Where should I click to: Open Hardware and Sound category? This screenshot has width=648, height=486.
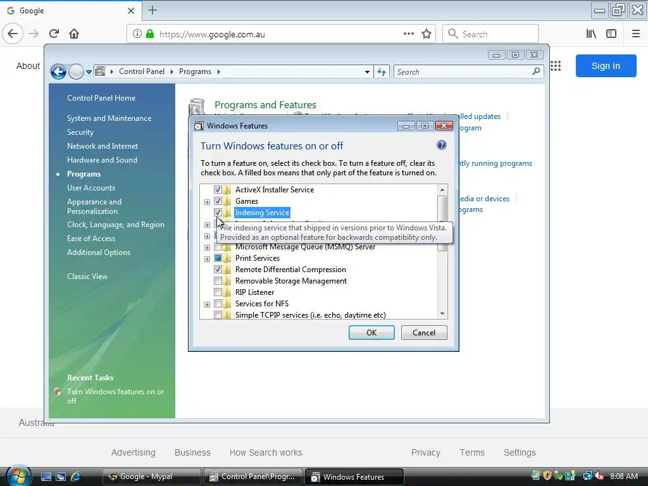102,160
